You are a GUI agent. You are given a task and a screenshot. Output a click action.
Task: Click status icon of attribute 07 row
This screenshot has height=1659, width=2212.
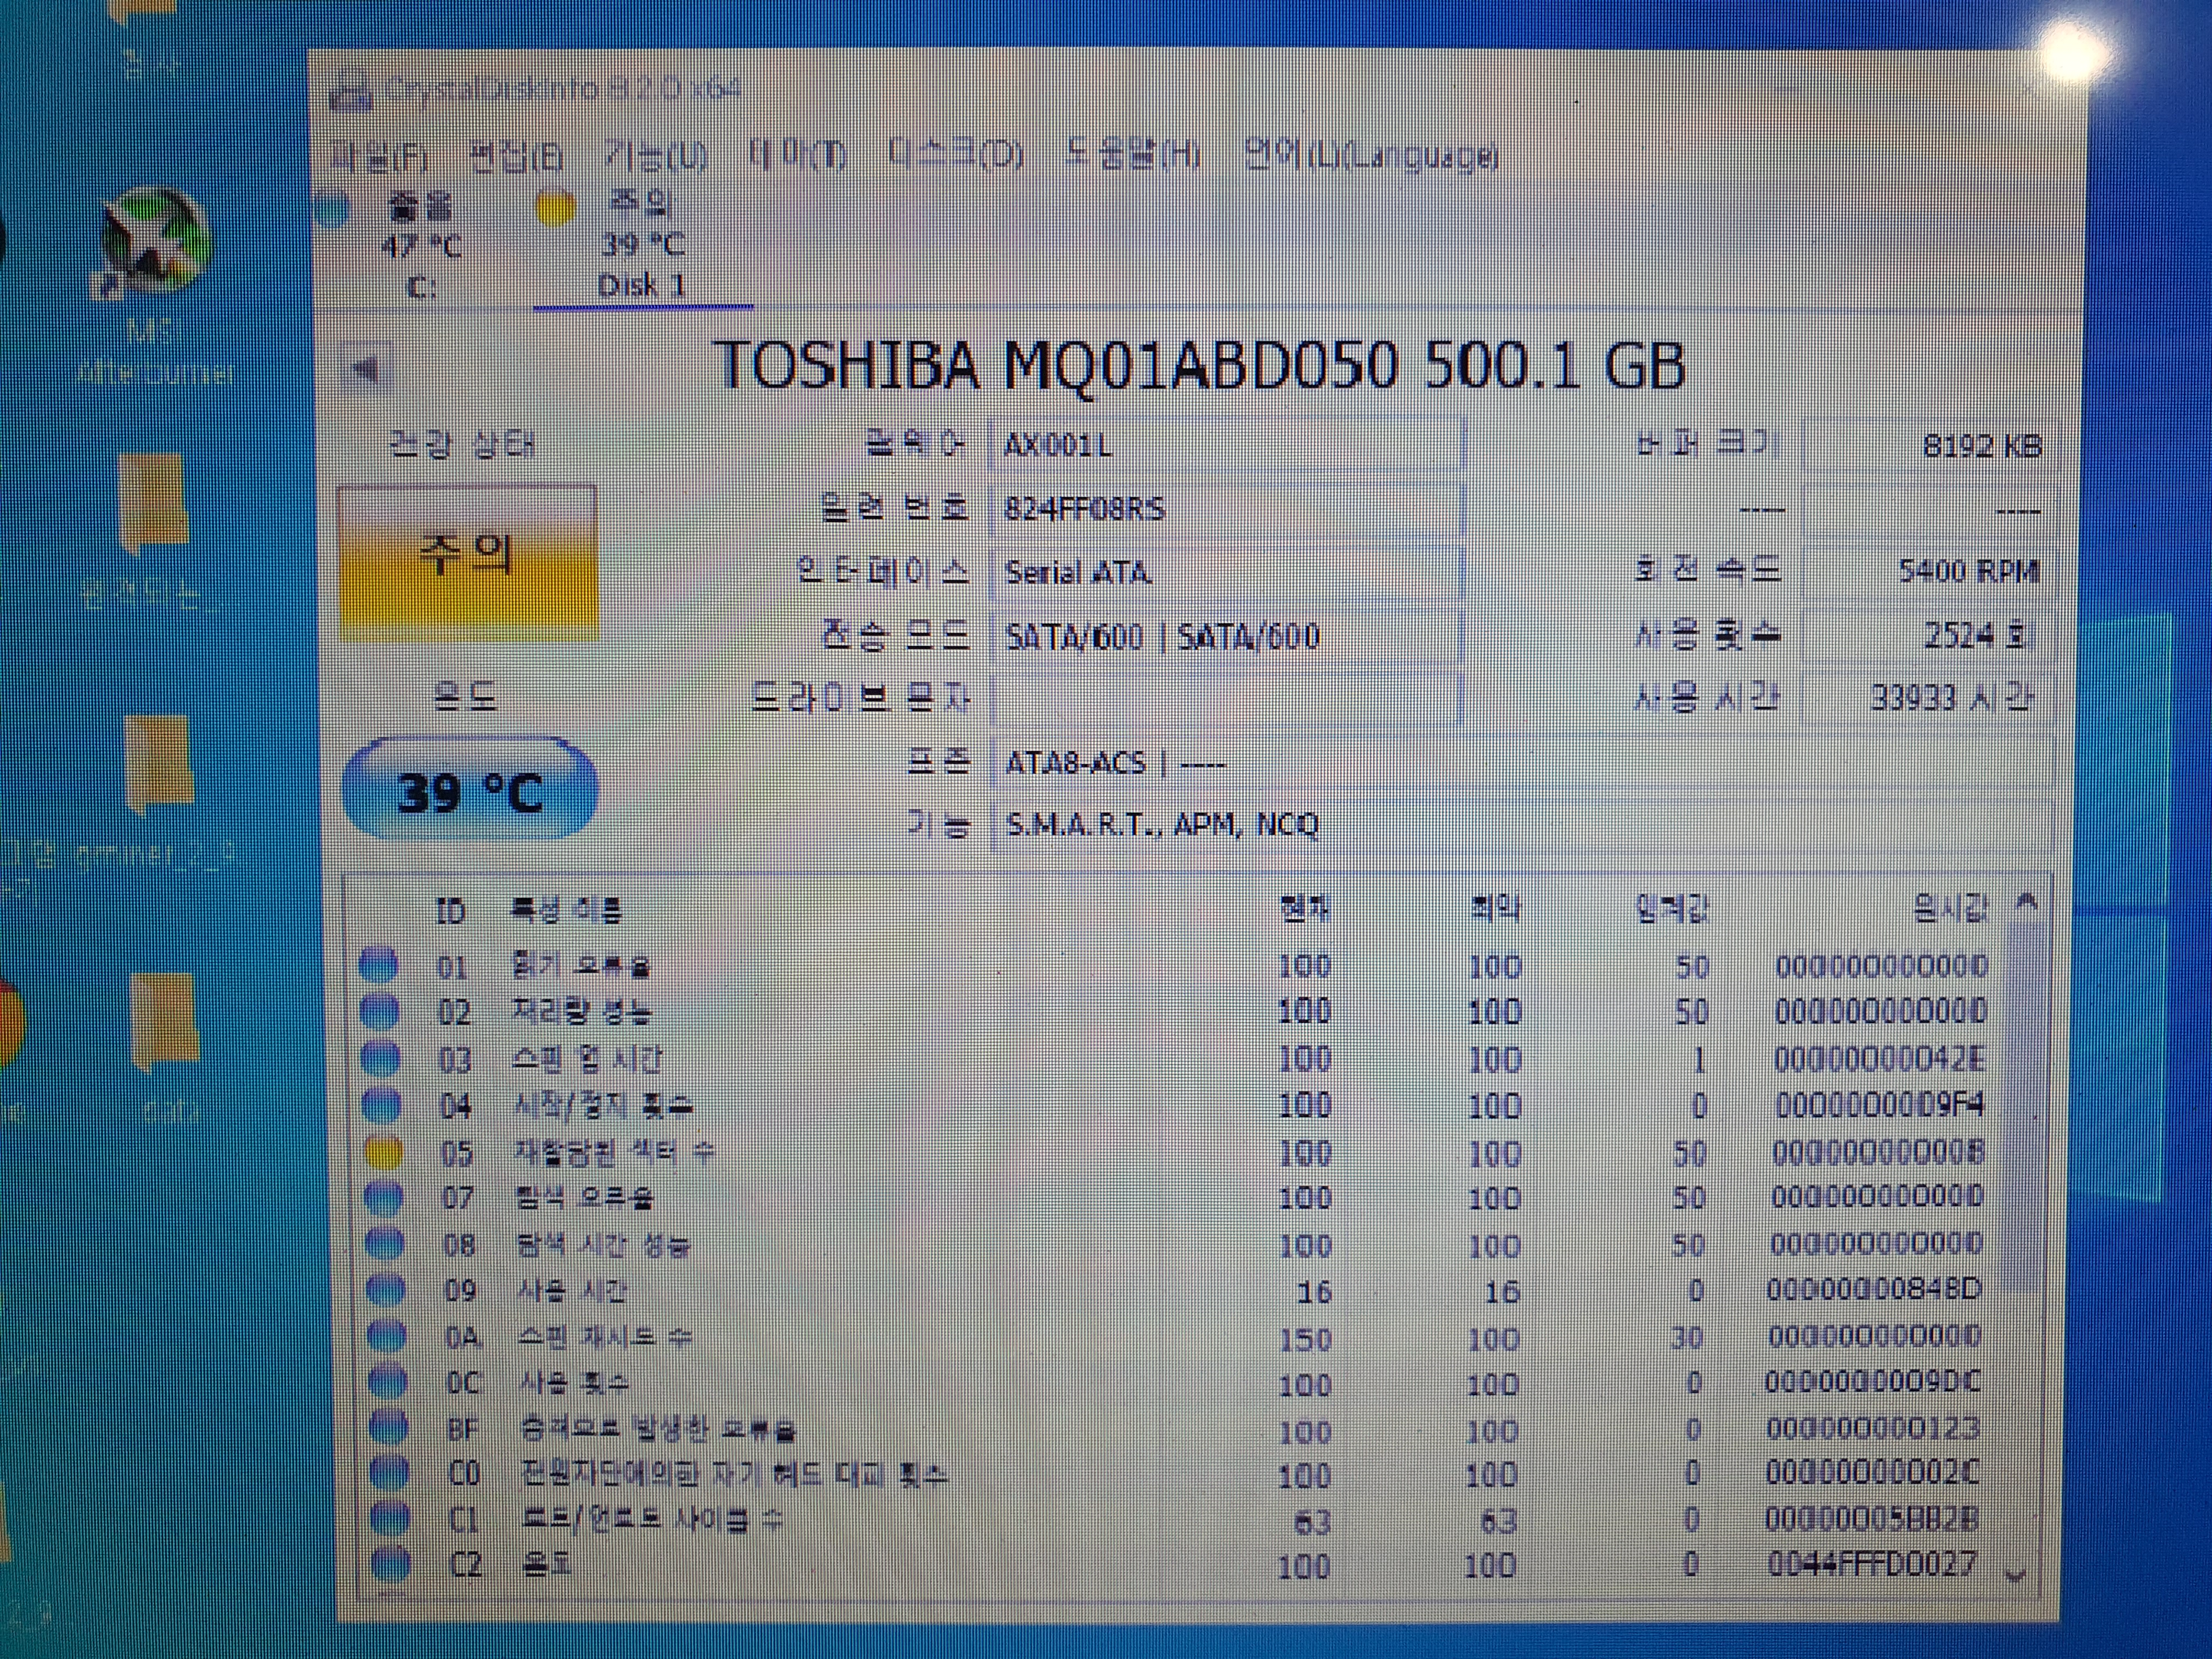pyautogui.click(x=385, y=1197)
